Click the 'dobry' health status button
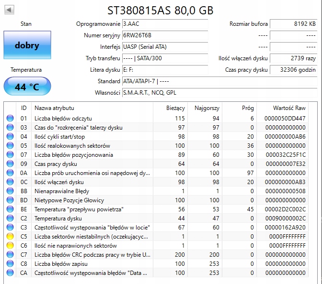 27,46
